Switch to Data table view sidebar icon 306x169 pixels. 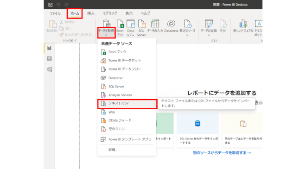click(49, 59)
